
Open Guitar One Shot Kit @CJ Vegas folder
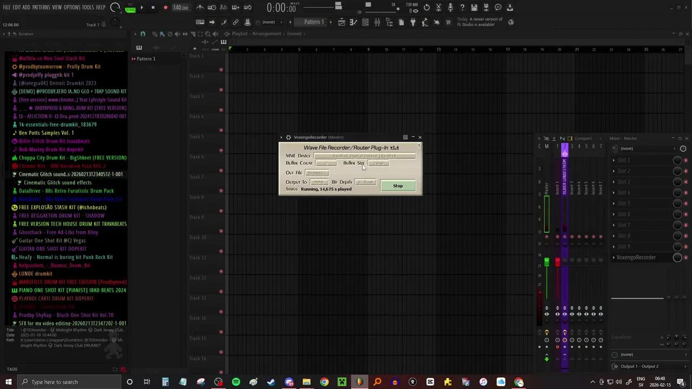52,240
